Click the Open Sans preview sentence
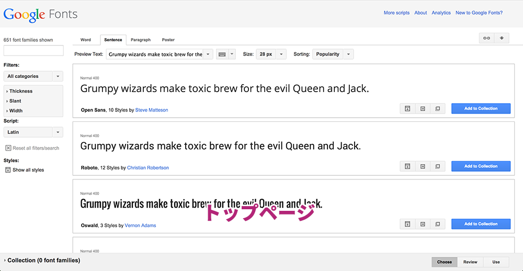This screenshot has height=271, width=523. 224,89
